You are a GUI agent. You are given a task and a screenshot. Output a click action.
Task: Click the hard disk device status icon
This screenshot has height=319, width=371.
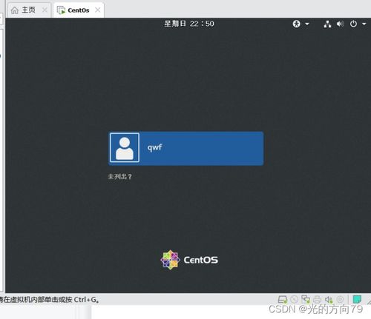pyautogui.click(x=282, y=300)
